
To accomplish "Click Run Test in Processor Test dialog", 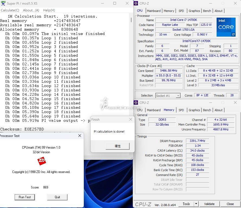I will (x=25, y=197).
